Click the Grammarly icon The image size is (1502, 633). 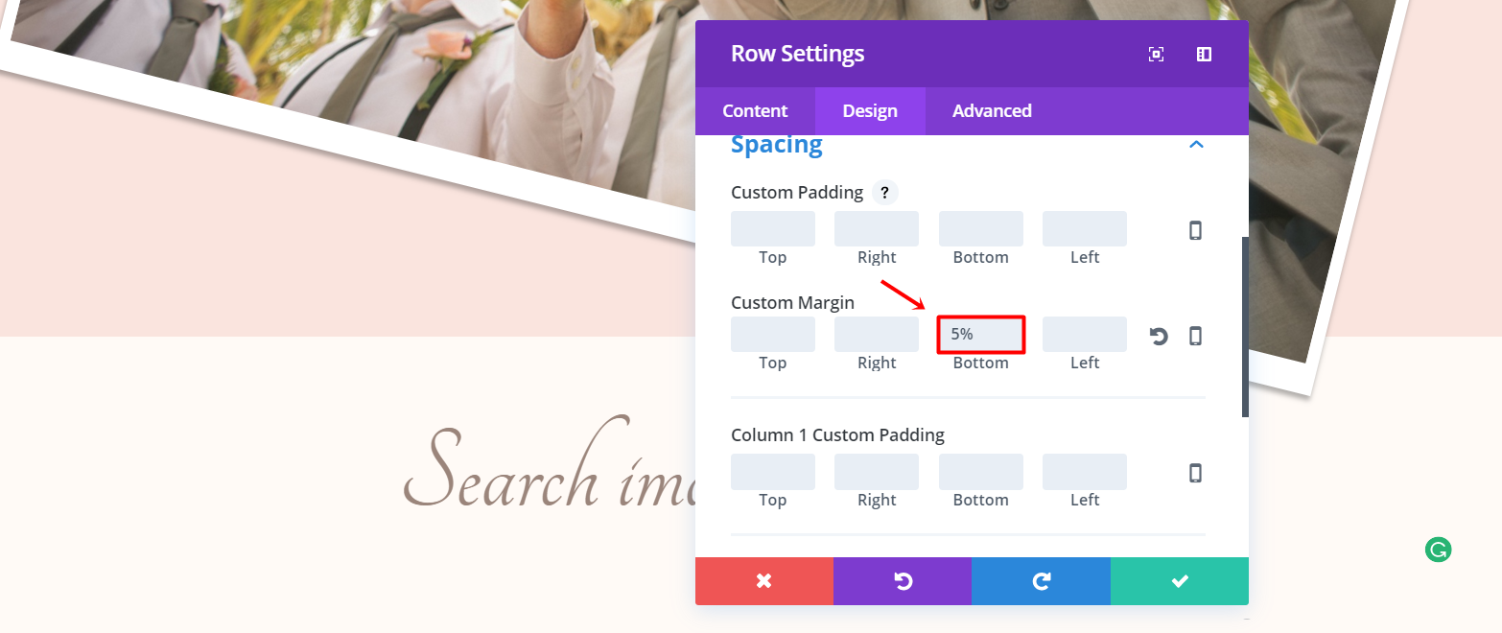pyautogui.click(x=1438, y=550)
